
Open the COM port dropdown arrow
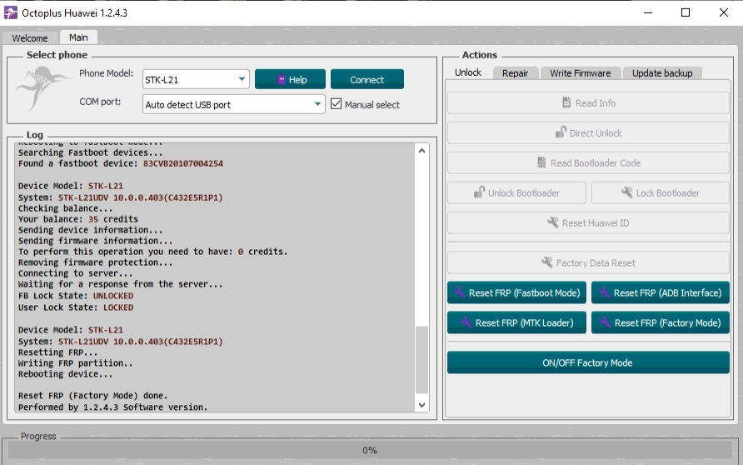pos(317,104)
